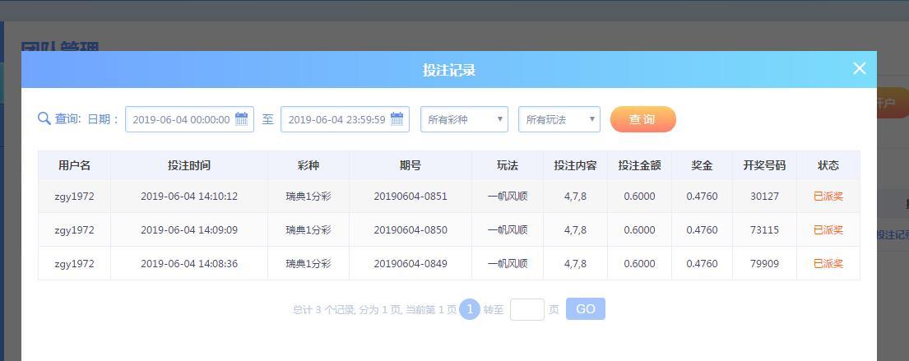Image resolution: width=909 pixels, height=361 pixels.
Task: Click username zgy1972 in first row
Action: [x=74, y=197]
